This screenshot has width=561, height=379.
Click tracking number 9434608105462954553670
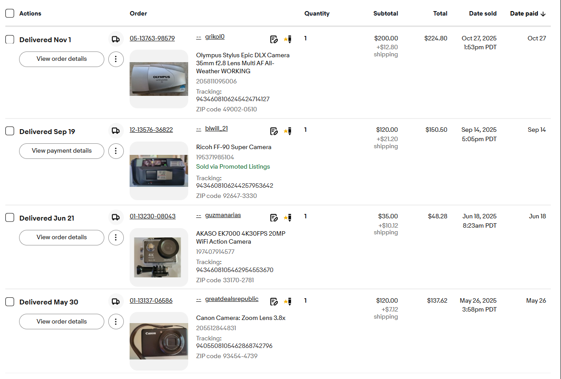(x=235, y=270)
